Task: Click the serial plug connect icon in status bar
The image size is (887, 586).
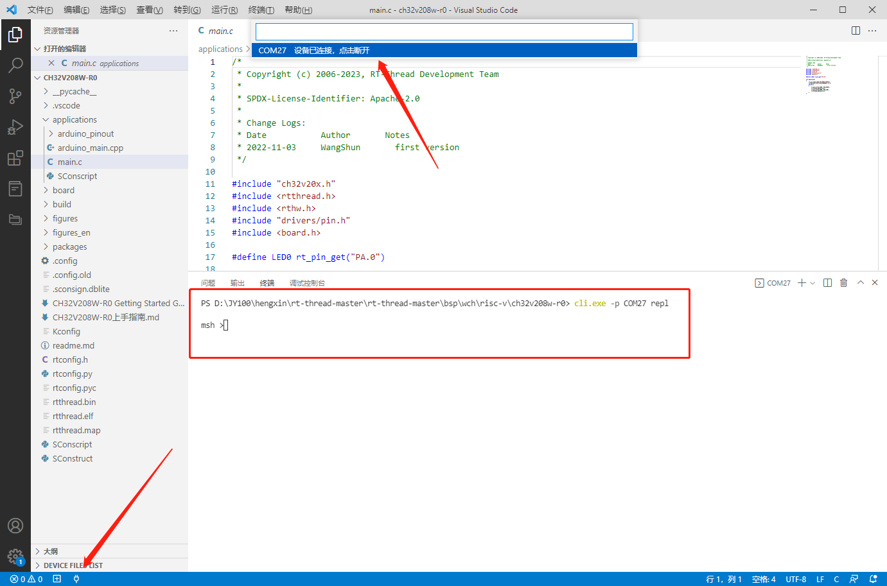Action: (76, 579)
